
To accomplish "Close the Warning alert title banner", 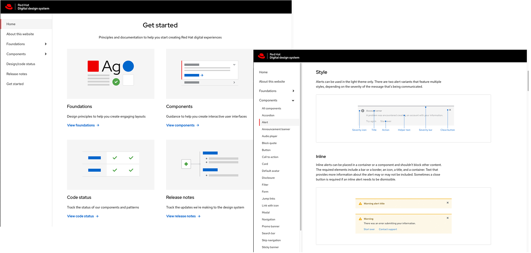I will point(448,203).
